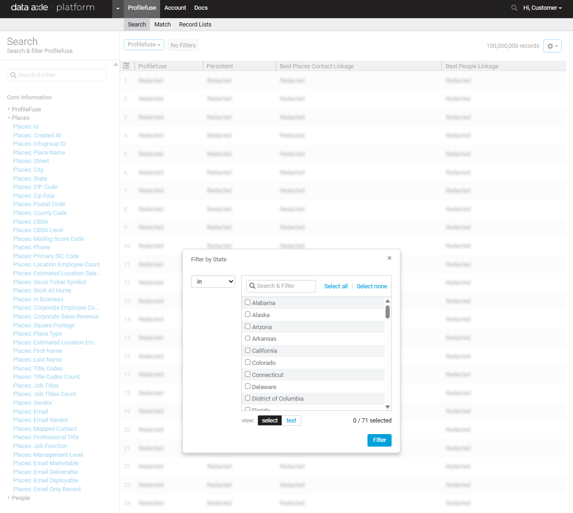Open the Record Lists tab
Viewport: 573px width, 513px height.
pos(195,25)
